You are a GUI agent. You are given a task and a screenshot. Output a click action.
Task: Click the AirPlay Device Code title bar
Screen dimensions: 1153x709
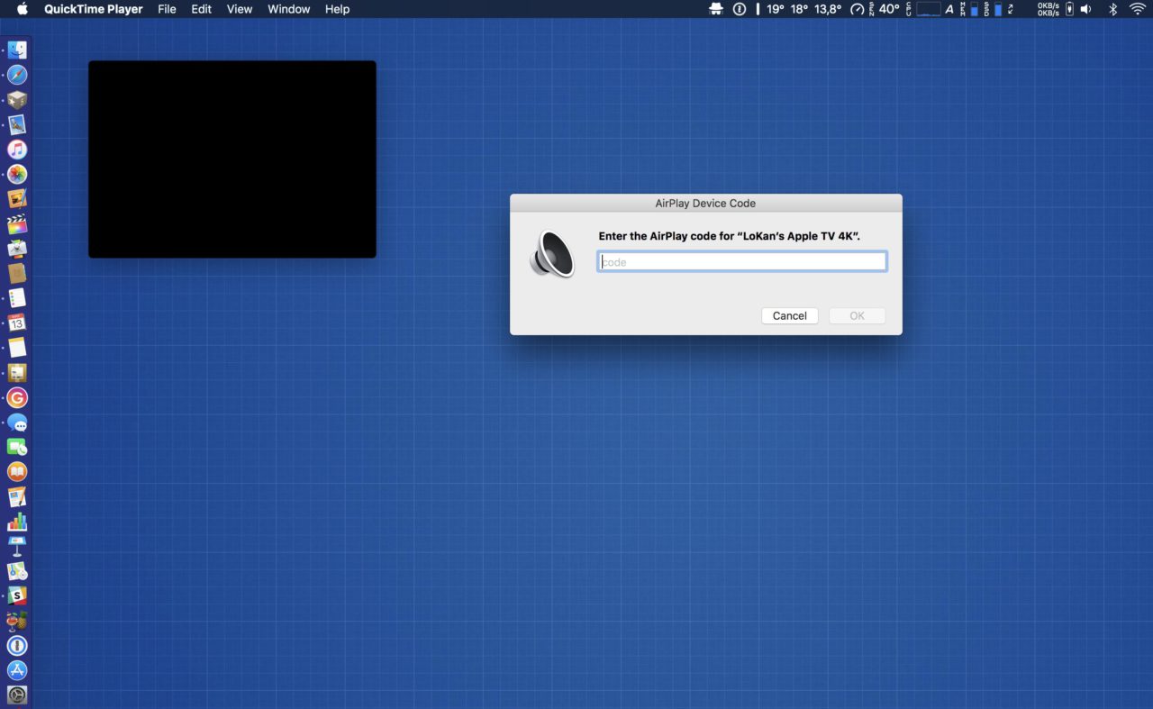(x=706, y=203)
